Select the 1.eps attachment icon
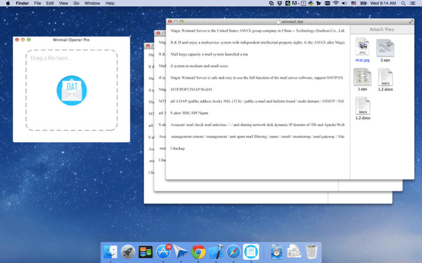The height and width of the screenshot is (263, 422). click(362, 77)
